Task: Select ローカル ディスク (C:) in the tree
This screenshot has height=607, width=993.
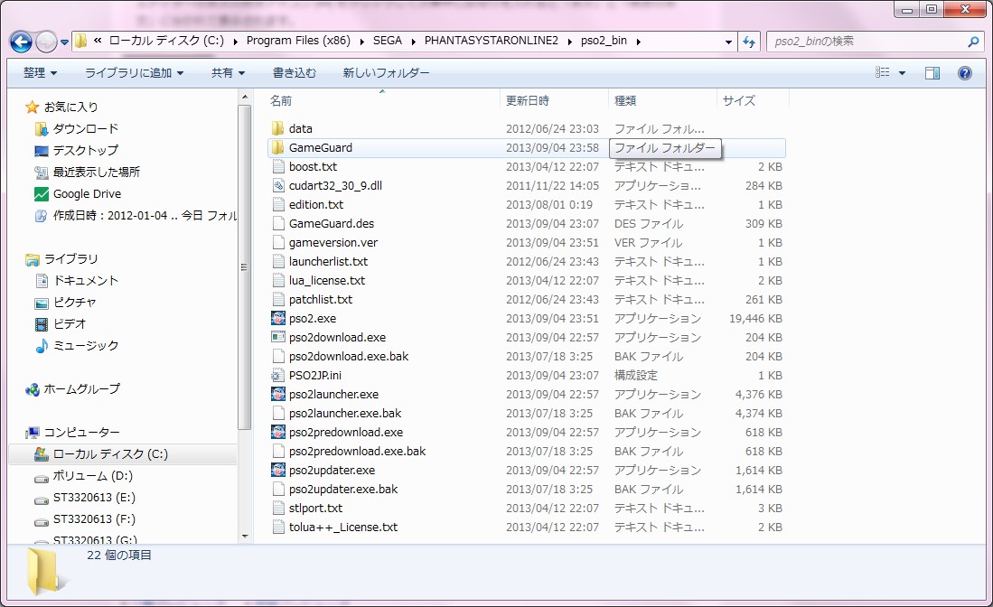Action: 110,453
